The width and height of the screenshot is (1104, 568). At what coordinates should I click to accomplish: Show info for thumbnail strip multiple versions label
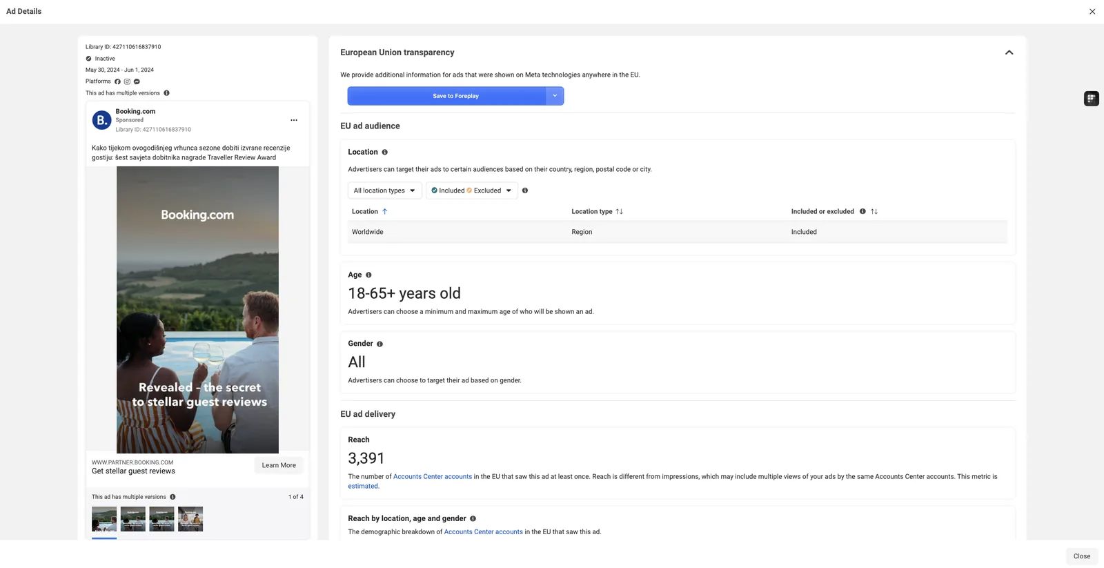tap(172, 497)
